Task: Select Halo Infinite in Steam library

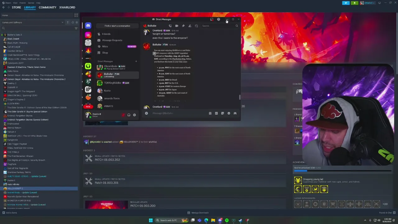Action: point(13,184)
